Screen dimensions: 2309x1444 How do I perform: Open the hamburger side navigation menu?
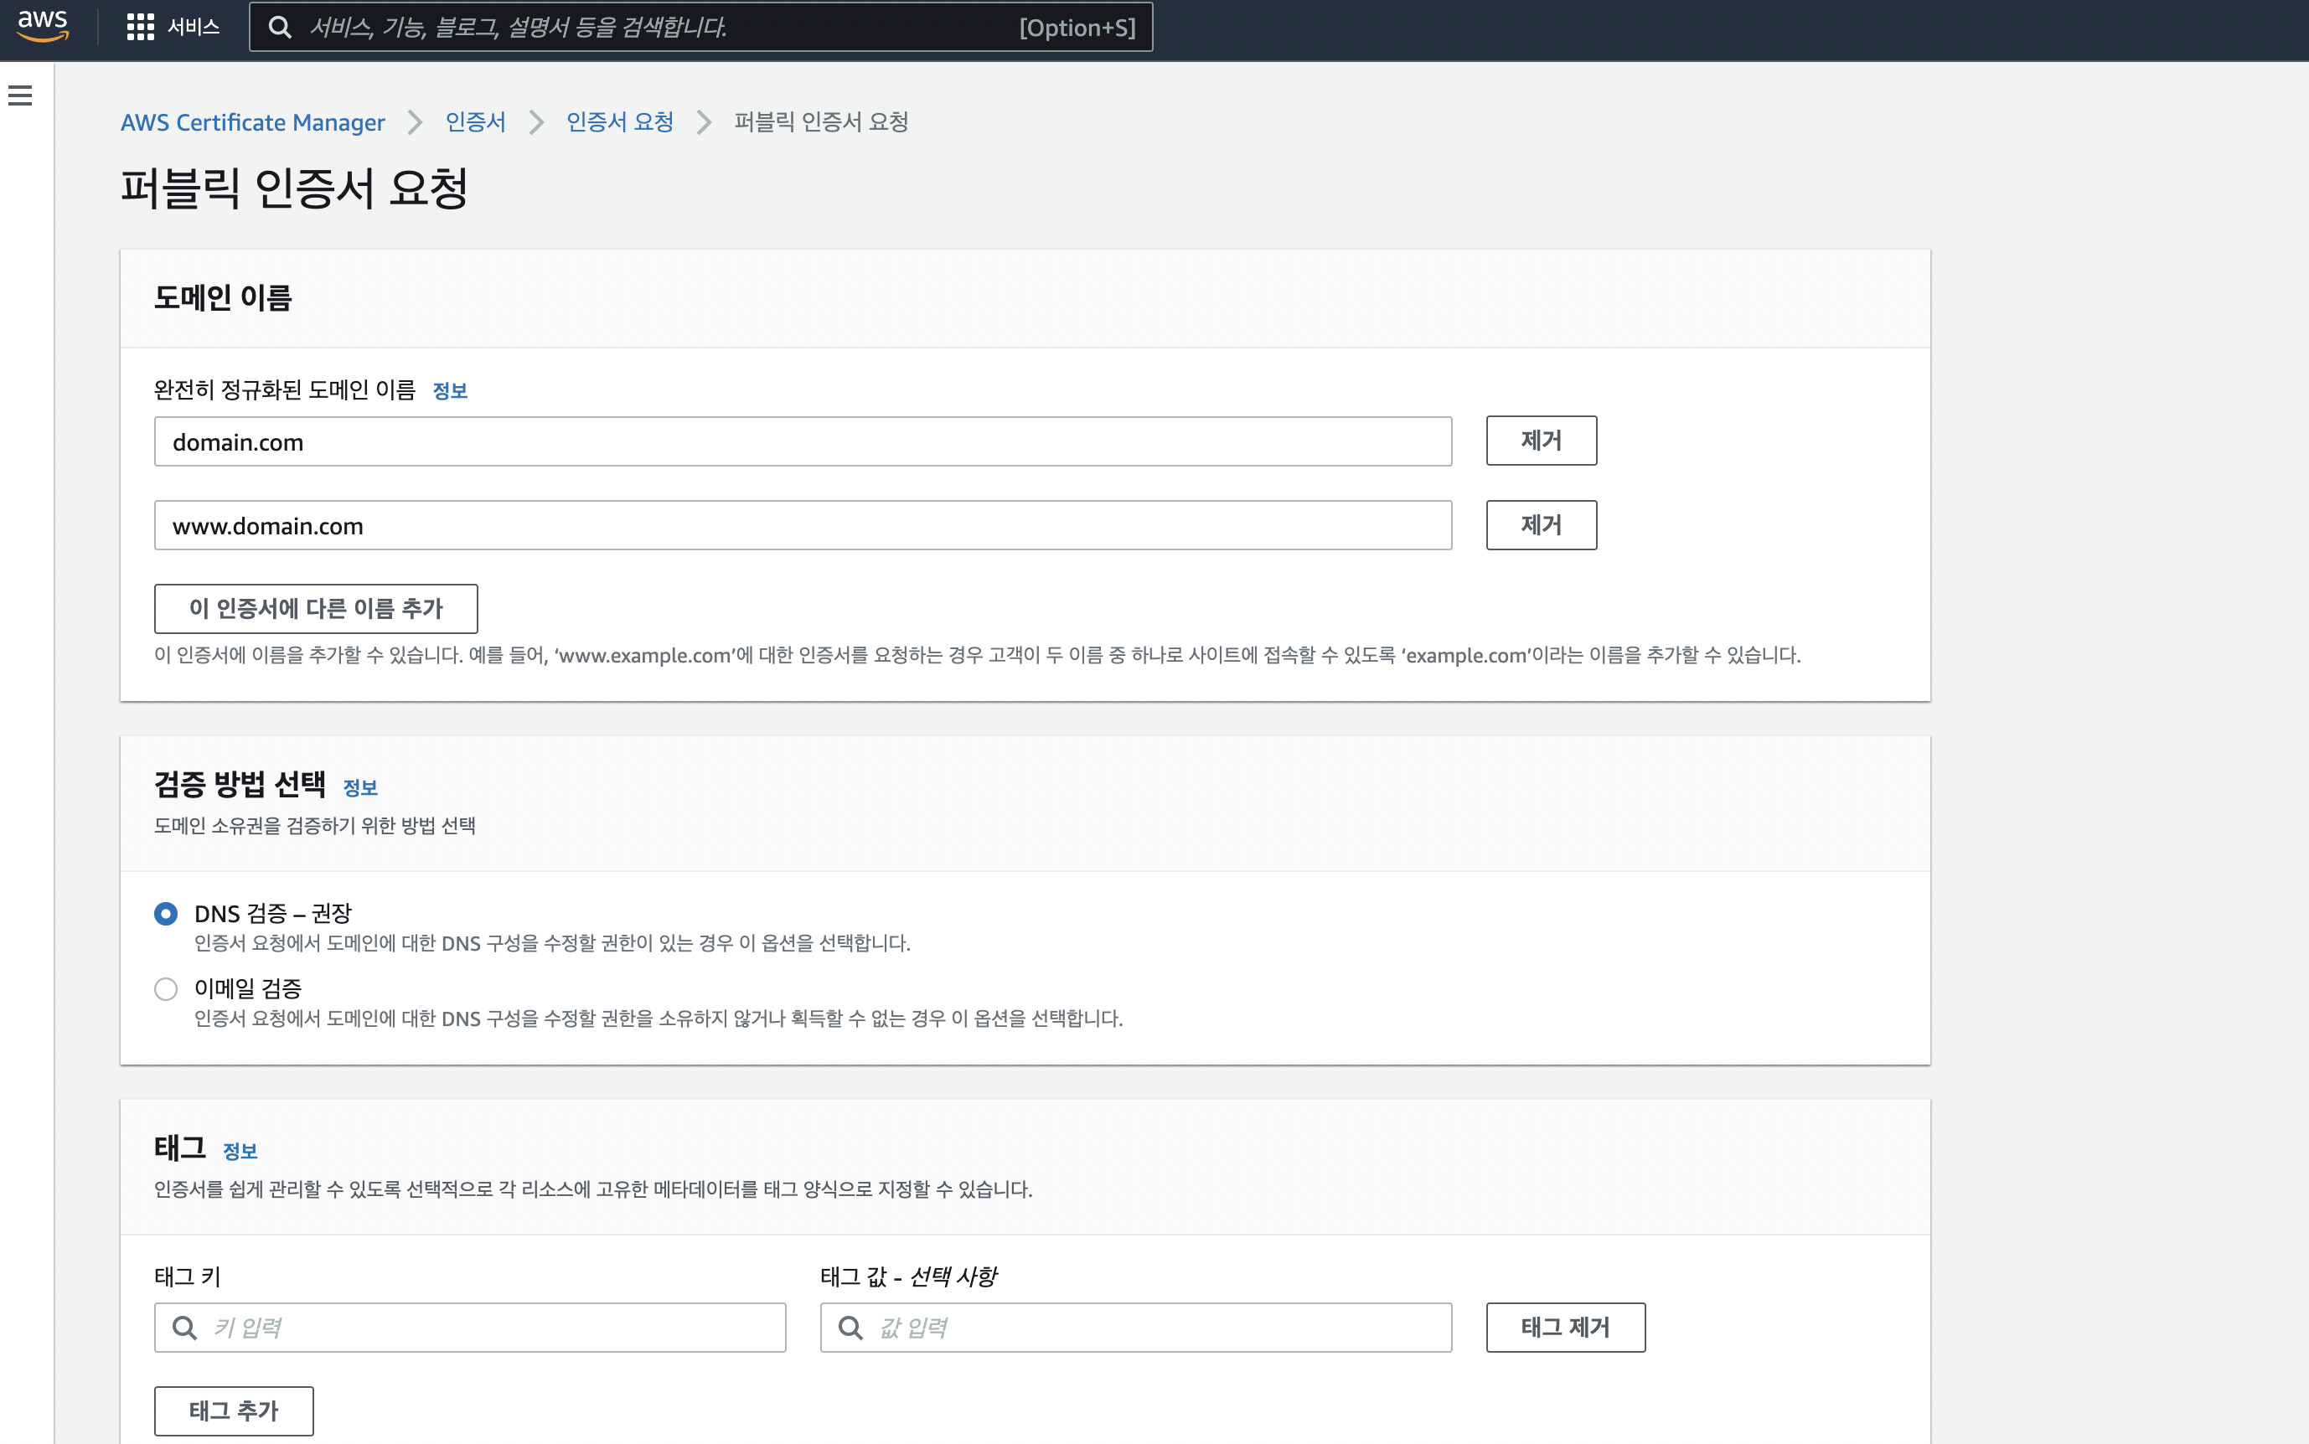[20, 95]
